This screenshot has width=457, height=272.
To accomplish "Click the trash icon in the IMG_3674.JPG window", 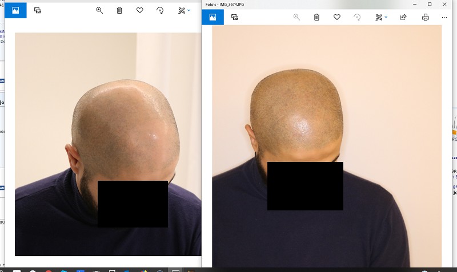I will tap(316, 17).
